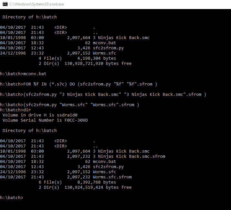
Task: Click the sfc2sfrom.py "Worms.sfc" command line
Action: 70,105
